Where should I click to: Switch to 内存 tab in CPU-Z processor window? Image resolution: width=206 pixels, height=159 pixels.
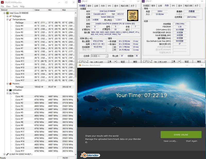103,6
